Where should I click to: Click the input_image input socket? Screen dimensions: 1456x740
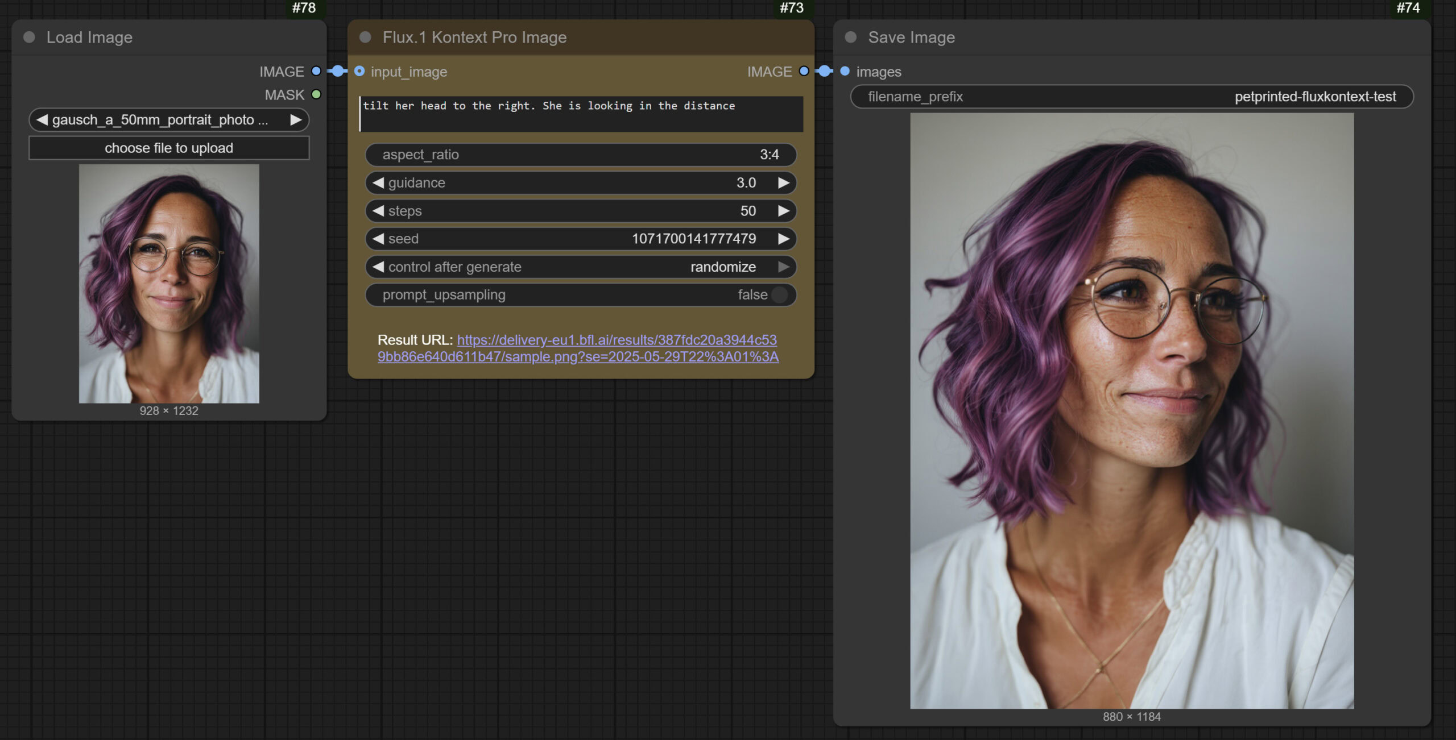tap(359, 71)
